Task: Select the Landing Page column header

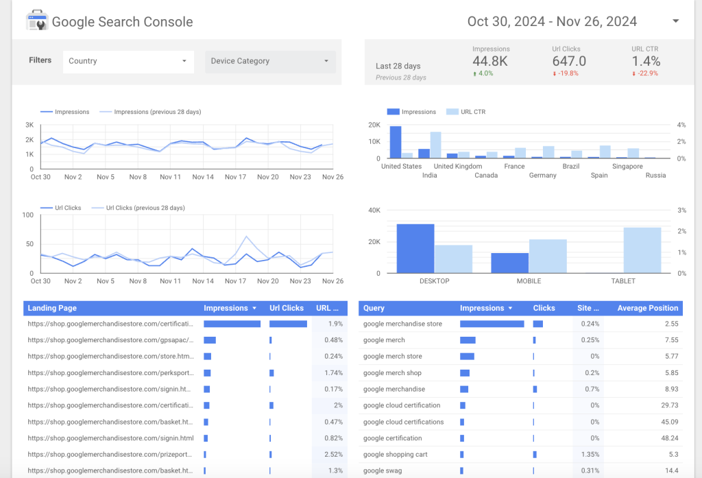Action: click(x=51, y=309)
